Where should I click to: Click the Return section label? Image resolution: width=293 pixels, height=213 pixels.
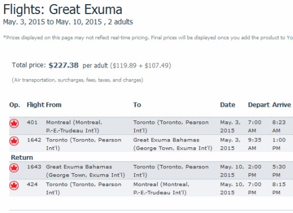pyautogui.click(x=22, y=157)
